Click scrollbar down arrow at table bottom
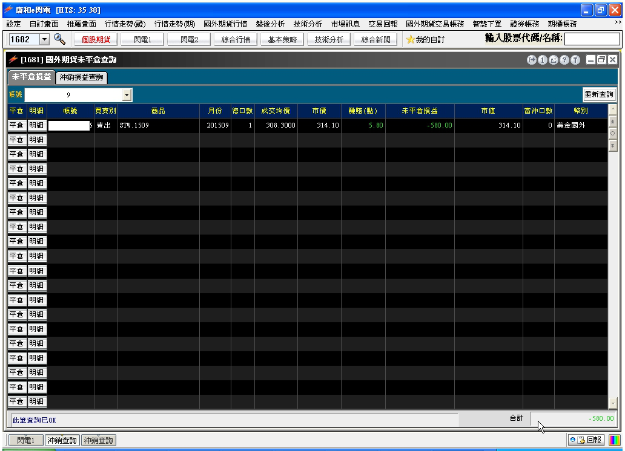Image resolution: width=625 pixels, height=451 pixels. tap(613, 403)
